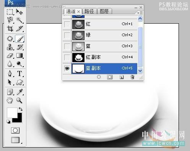Click the panel scrollbar up arrow
Image resolution: width=190 pixels, height=151 pixels.
point(140,19)
